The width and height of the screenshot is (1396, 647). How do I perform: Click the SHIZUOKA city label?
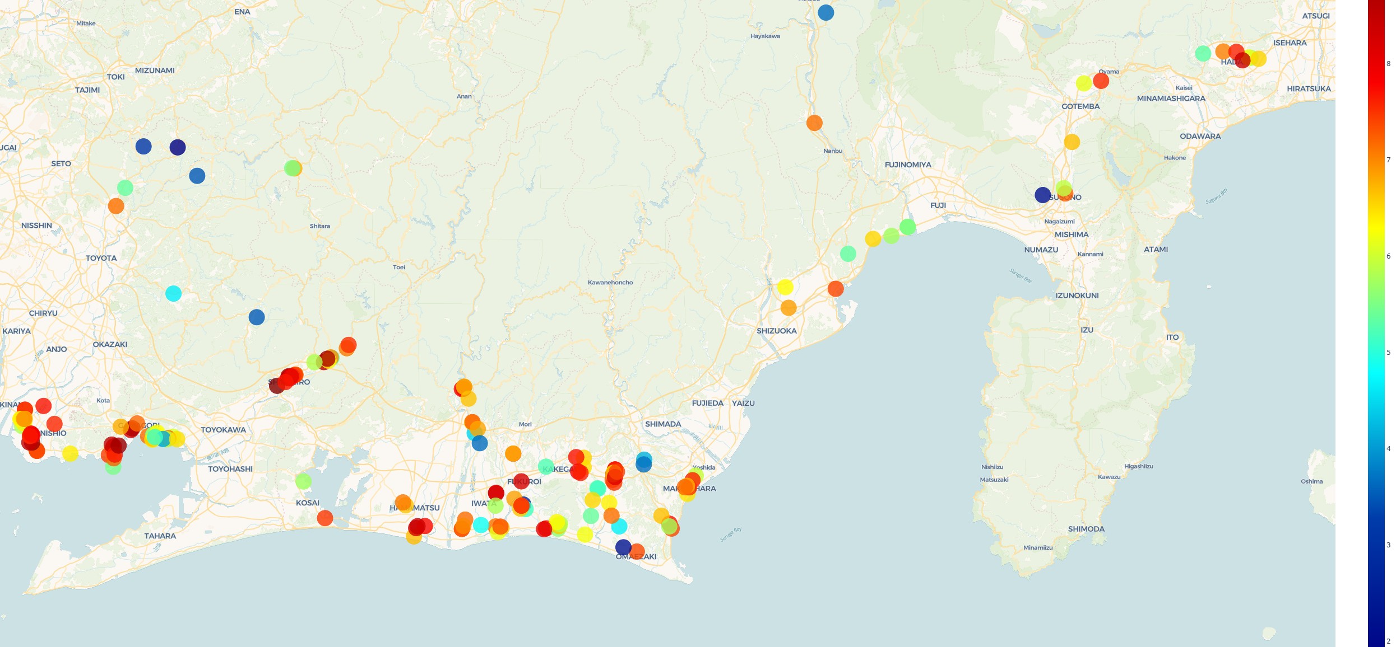click(x=776, y=331)
